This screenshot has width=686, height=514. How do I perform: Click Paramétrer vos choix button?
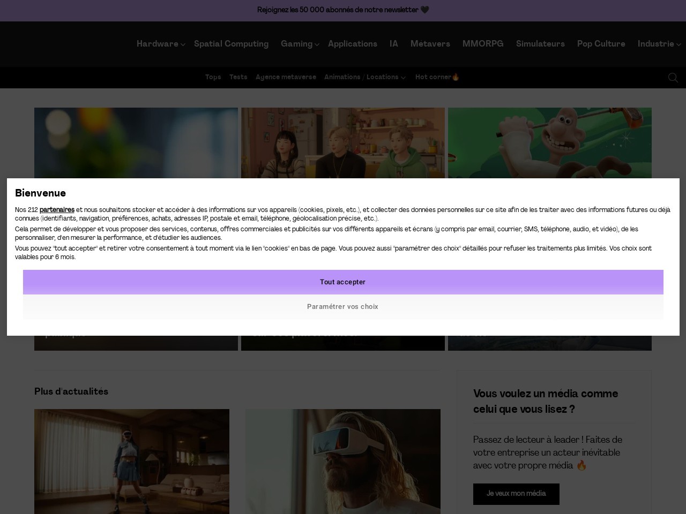tap(343, 307)
